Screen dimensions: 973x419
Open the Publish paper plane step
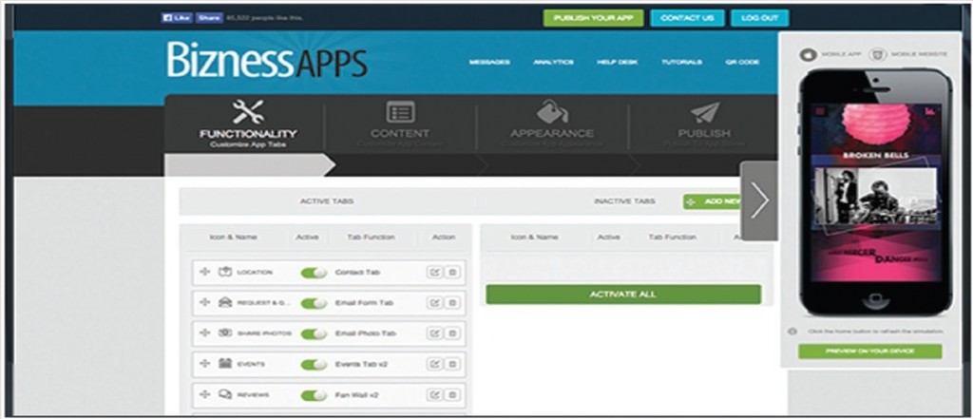pyautogui.click(x=704, y=113)
